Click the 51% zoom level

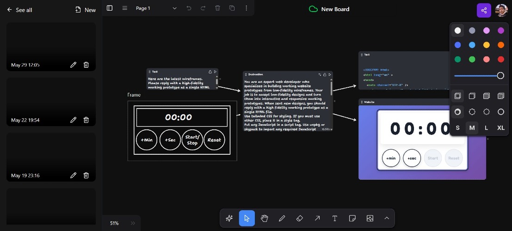coord(114,223)
